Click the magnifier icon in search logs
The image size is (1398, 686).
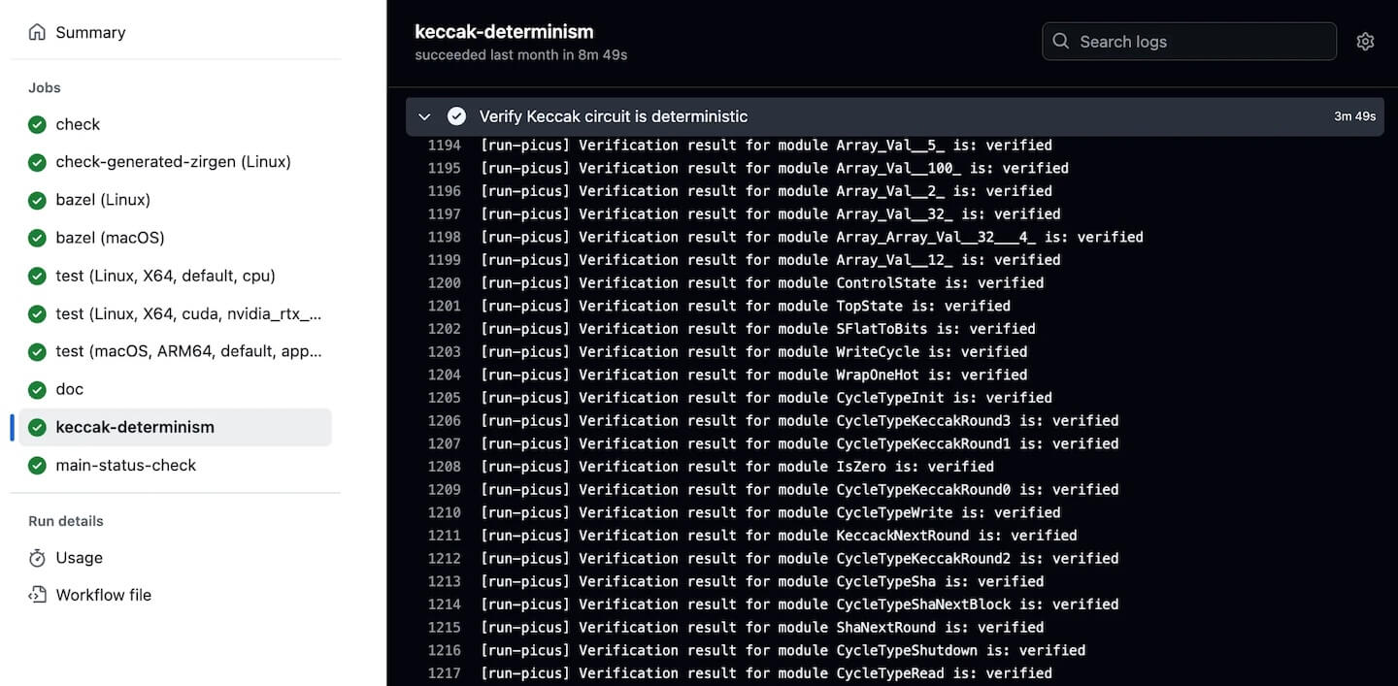click(x=1061, y=42)
